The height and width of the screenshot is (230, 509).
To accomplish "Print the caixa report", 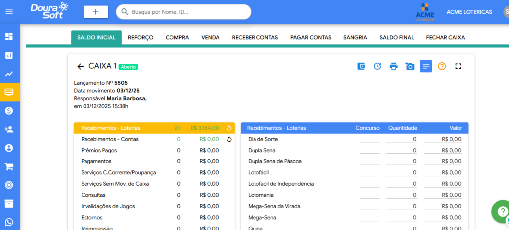I will 394,66.
